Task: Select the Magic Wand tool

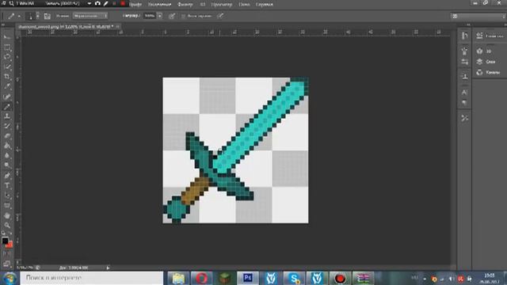Action: pyautogui.click(x=7, y=66)
